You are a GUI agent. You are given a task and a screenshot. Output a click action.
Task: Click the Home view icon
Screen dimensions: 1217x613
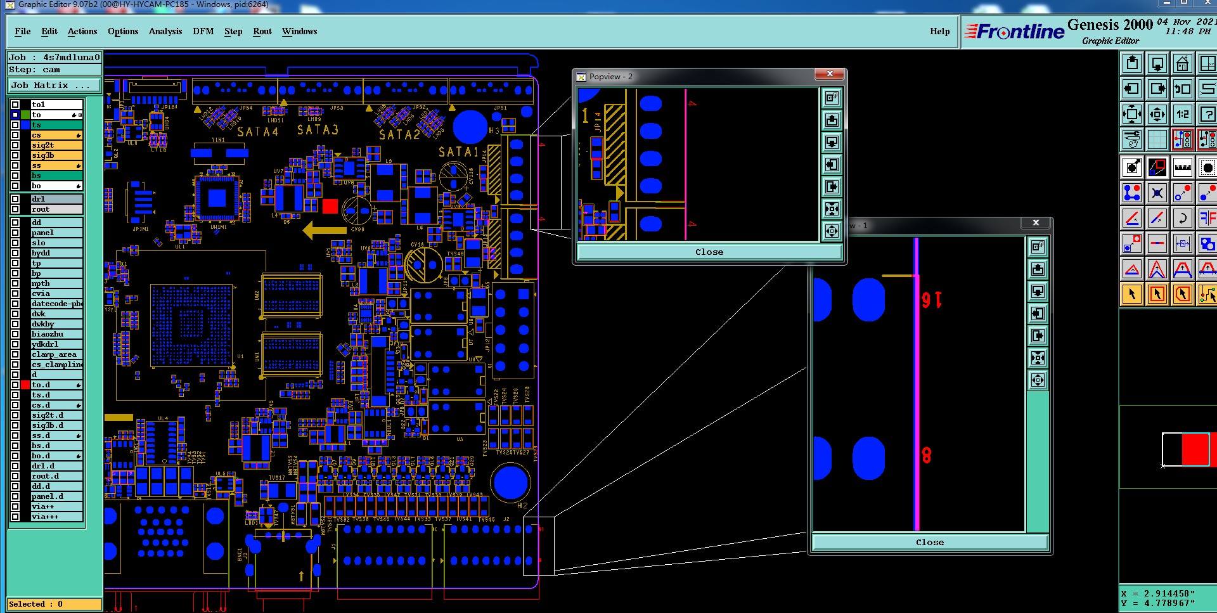(1182, 63)
